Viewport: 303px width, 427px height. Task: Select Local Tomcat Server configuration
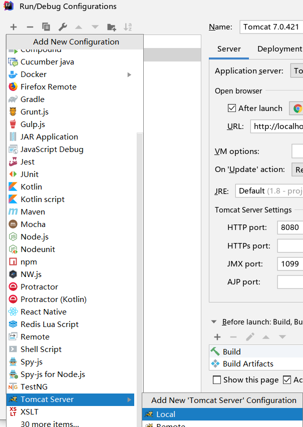(222, 414)
